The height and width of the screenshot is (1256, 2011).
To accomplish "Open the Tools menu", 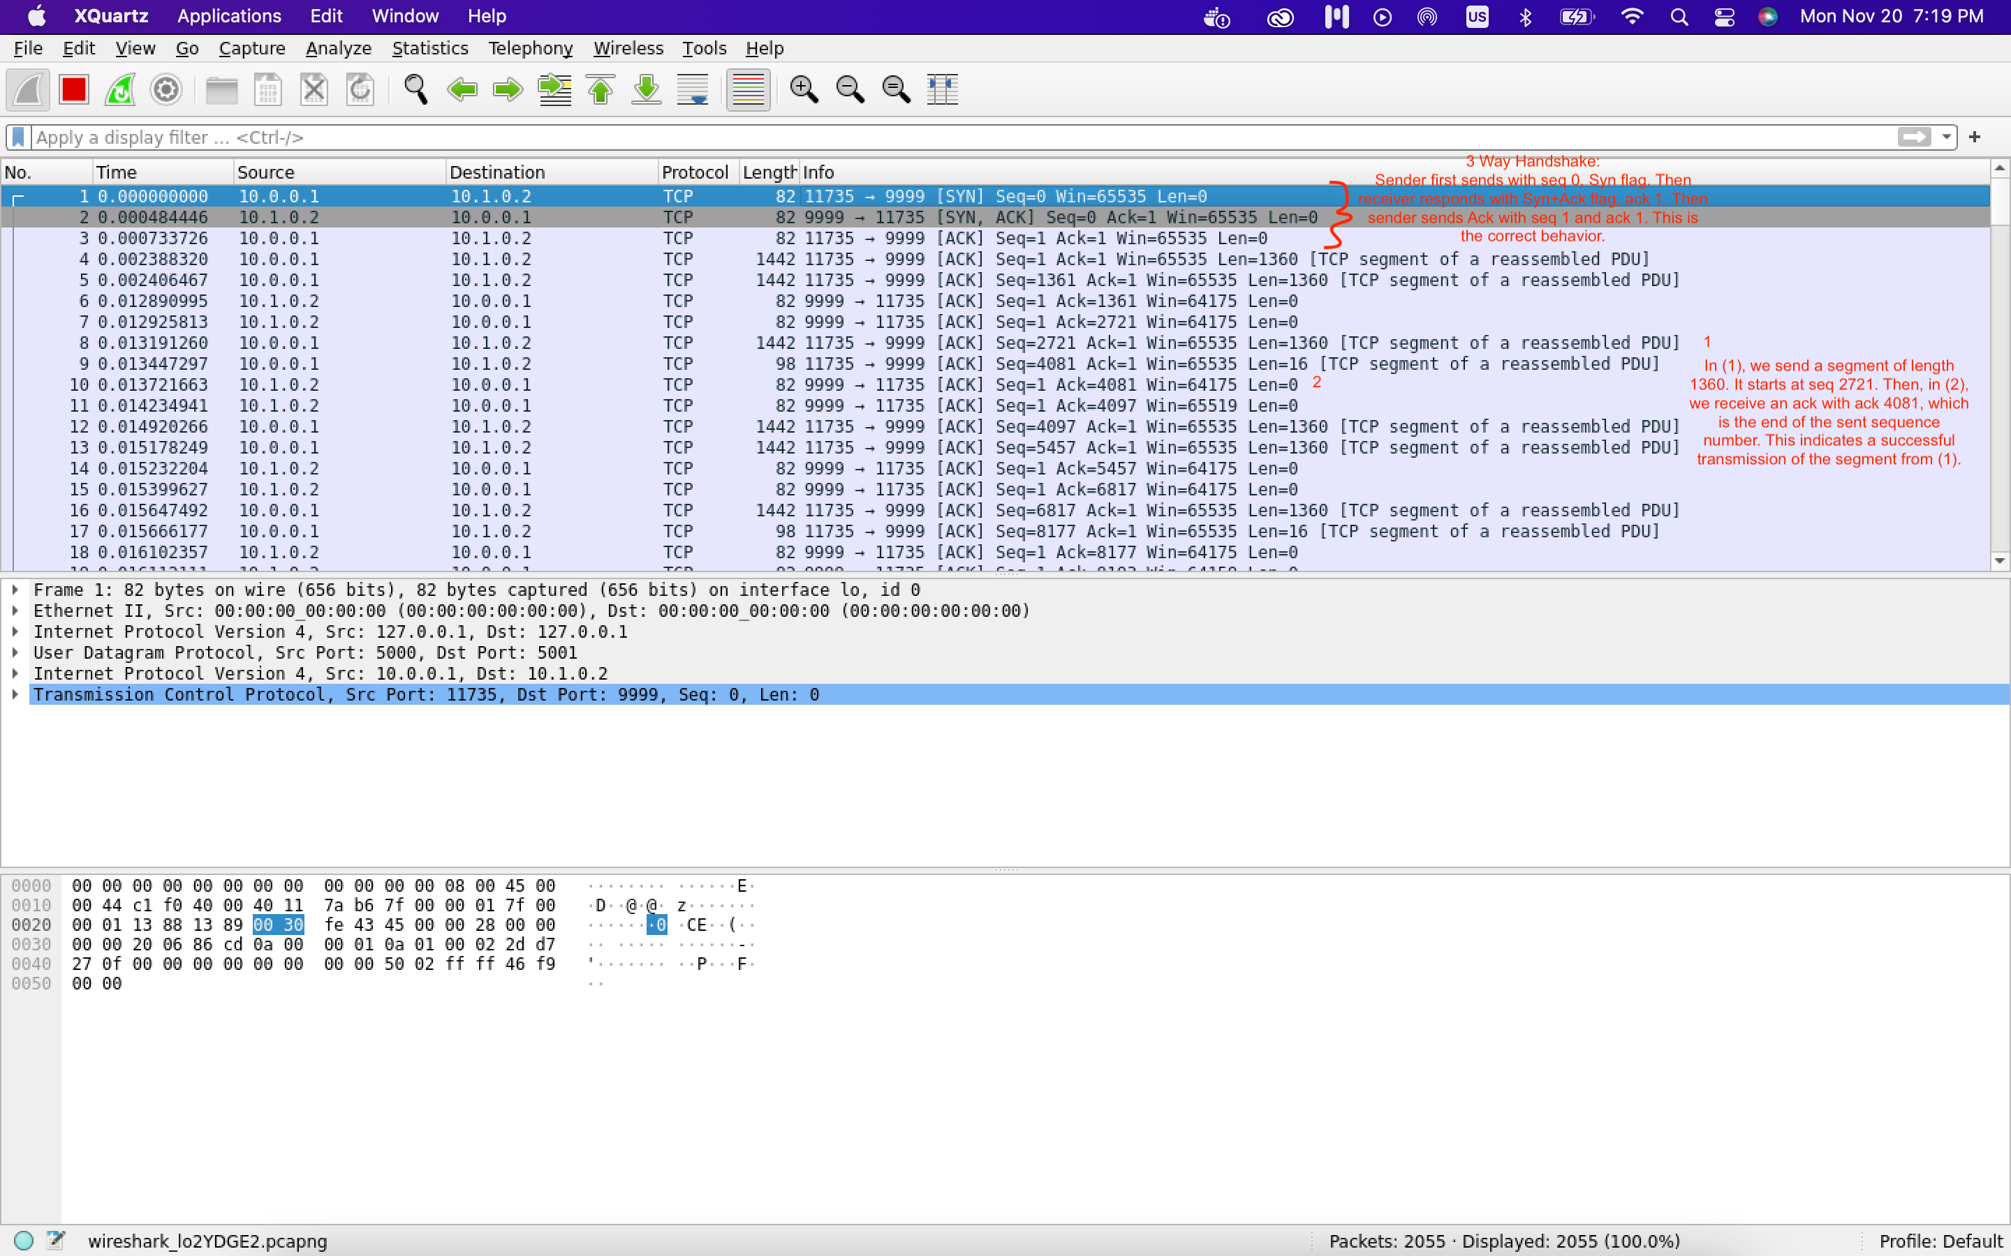I will (704, 48).
